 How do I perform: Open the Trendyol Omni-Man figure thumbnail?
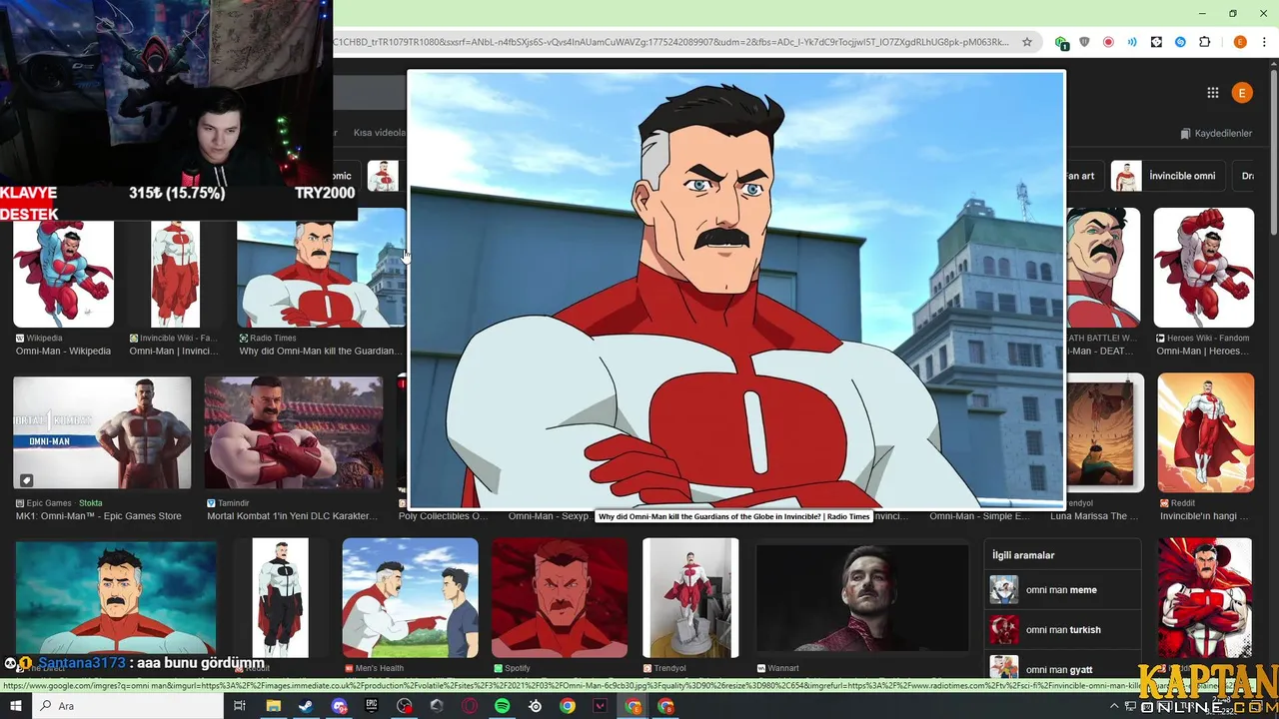pyautogui.click(x=690, y=597)
